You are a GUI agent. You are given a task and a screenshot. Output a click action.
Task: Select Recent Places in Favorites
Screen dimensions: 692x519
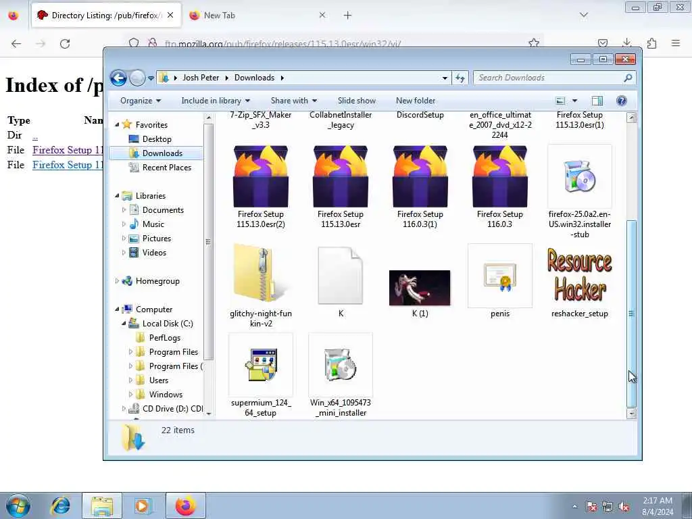(166, 168)
